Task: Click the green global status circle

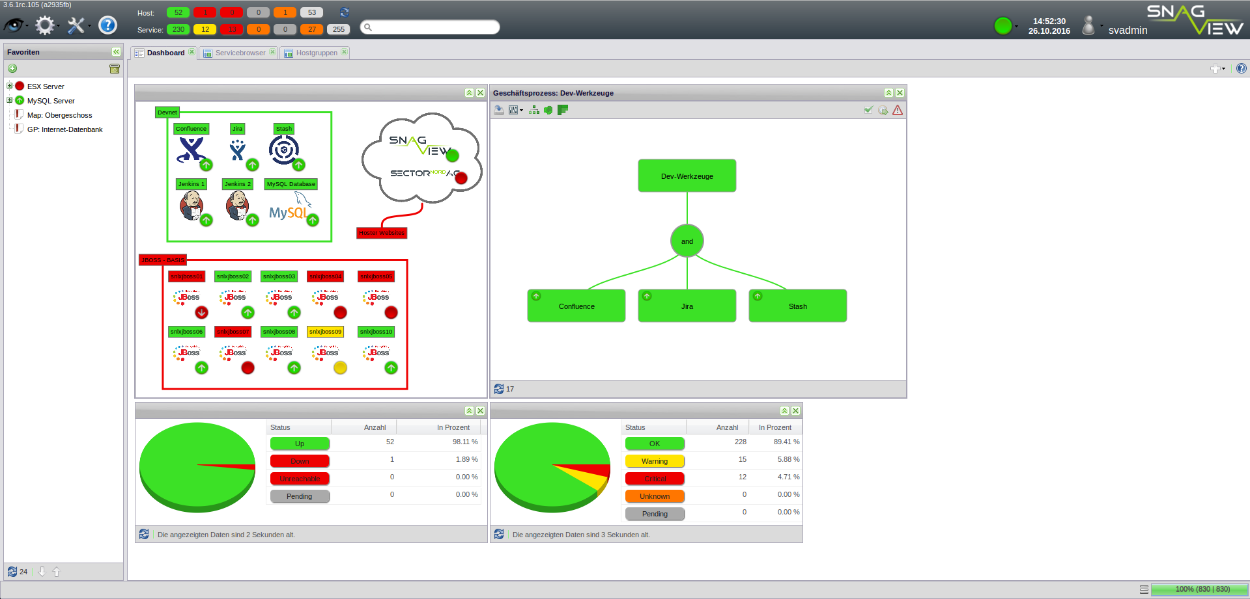Action: tap(1003, 25)
